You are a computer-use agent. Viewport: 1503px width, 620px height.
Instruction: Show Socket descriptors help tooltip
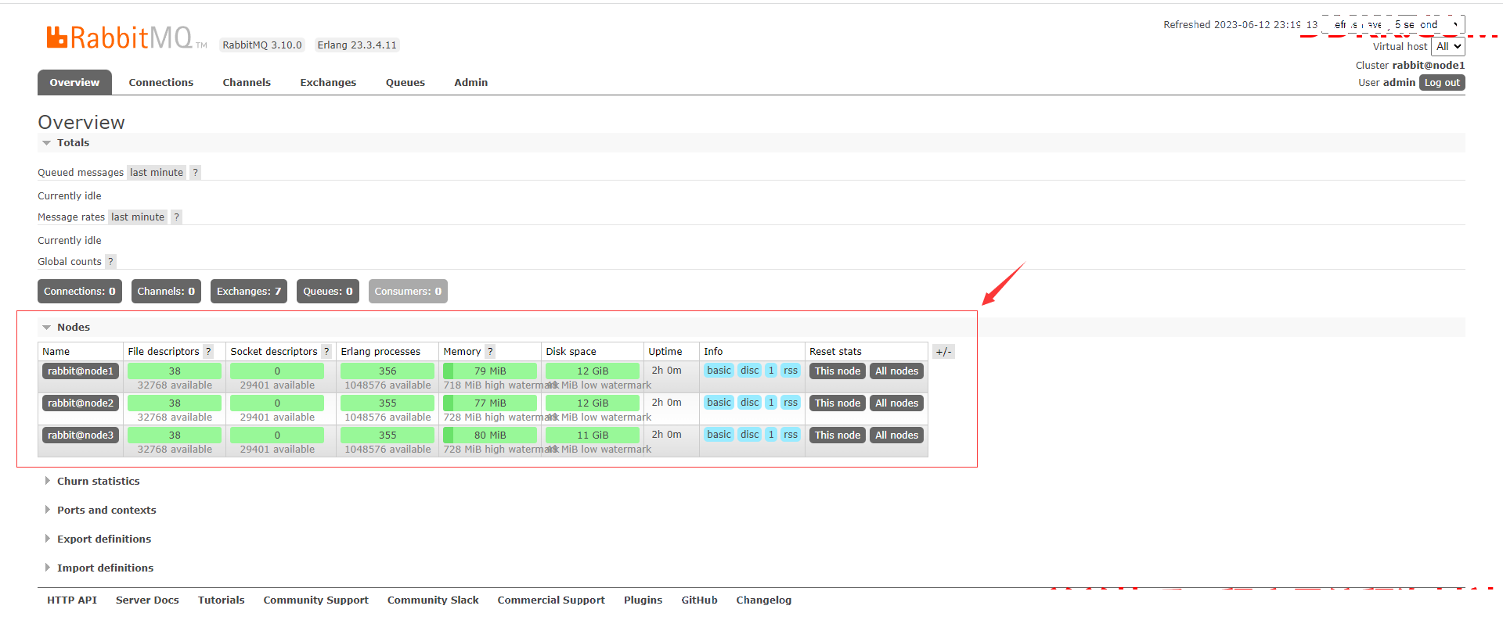326,352
